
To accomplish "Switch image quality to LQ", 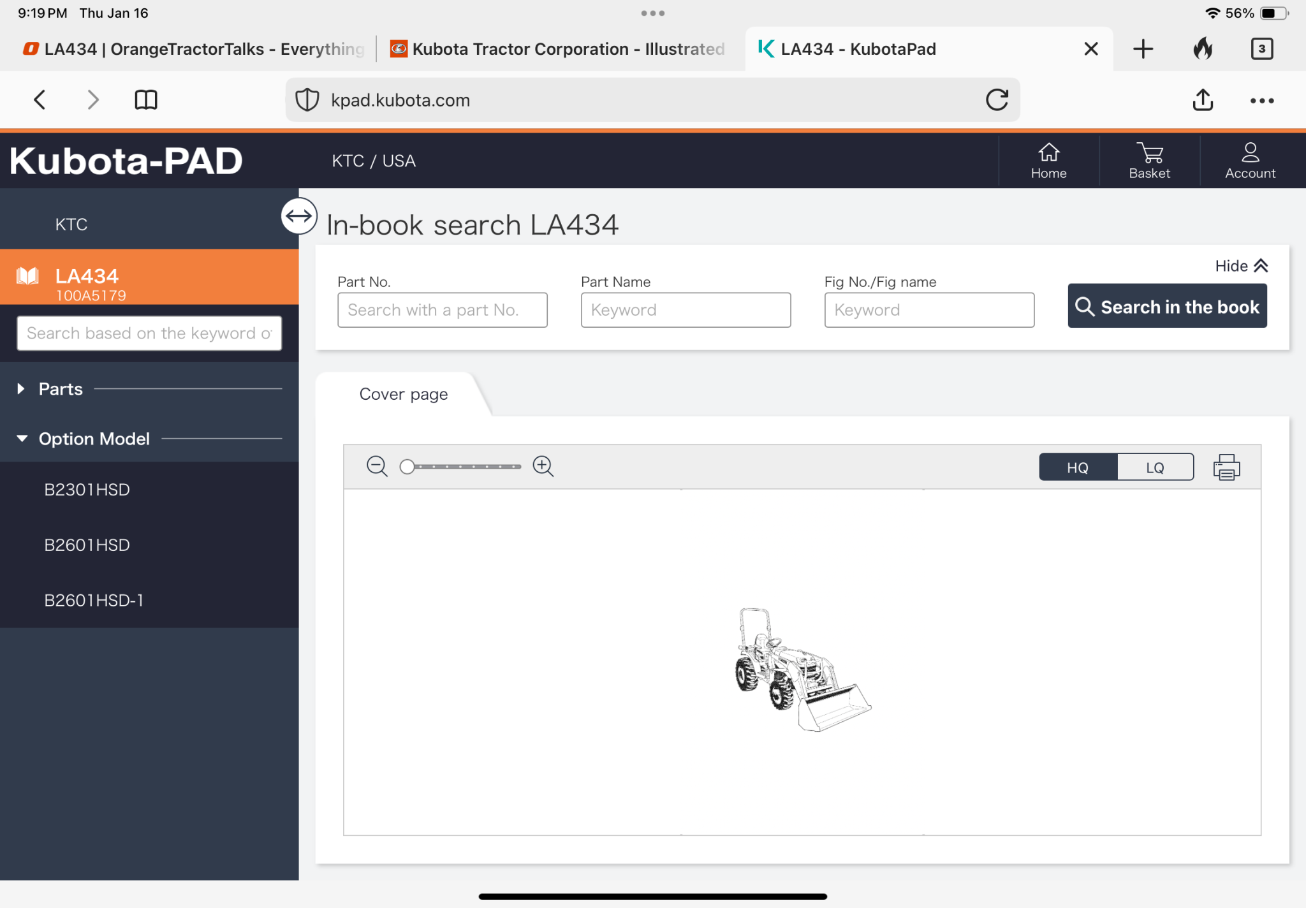I will point(1155,467).
